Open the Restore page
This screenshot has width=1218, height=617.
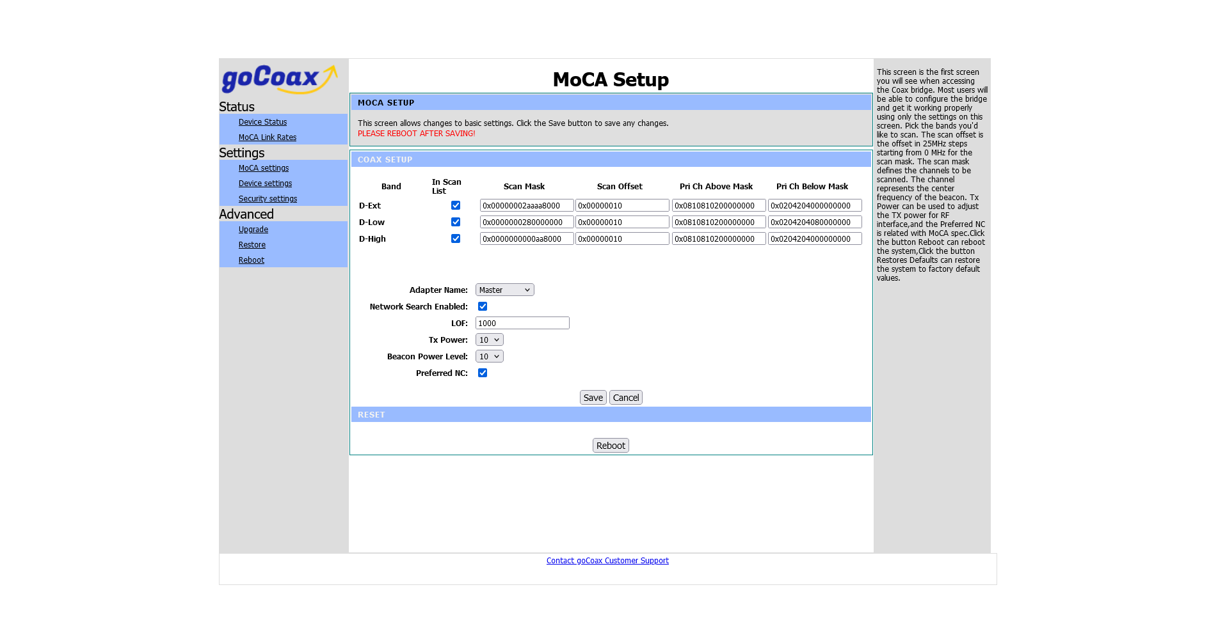252,245
